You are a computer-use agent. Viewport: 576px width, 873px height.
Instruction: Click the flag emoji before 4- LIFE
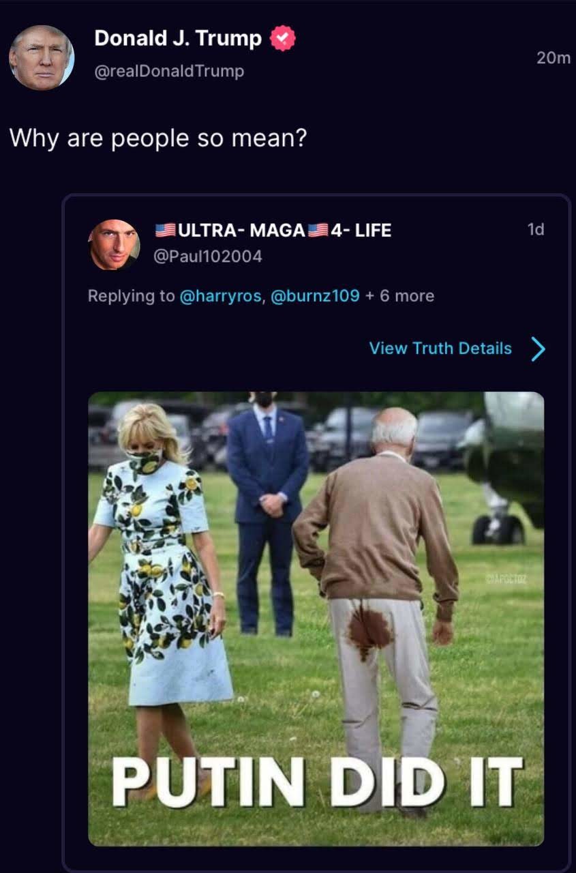[318, 231]
